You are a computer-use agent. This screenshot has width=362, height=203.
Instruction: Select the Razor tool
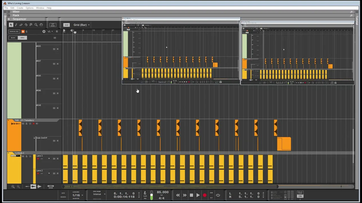(x=26, y=25)
